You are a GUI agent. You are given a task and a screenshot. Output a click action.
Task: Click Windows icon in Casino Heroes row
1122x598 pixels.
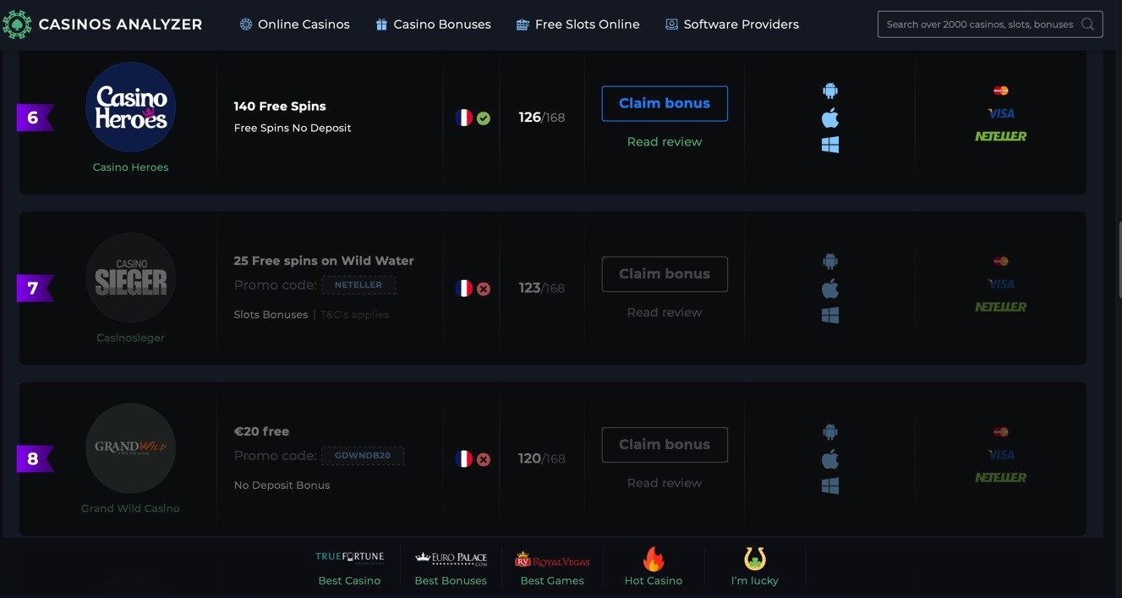tap(830, 145)
